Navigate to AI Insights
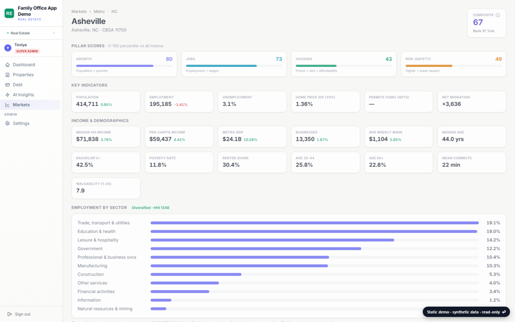The height and width of the screenshot is (322, 515). 31,94
